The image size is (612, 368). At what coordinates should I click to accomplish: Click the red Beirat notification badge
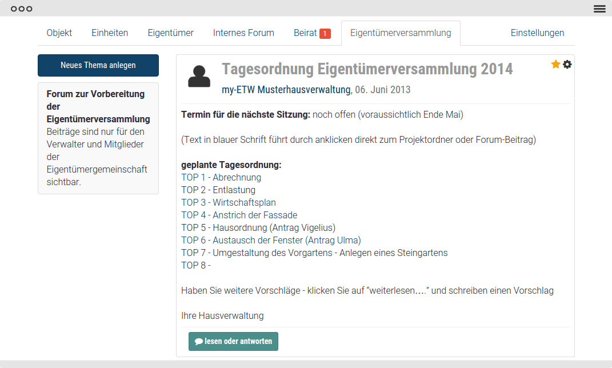325,34
